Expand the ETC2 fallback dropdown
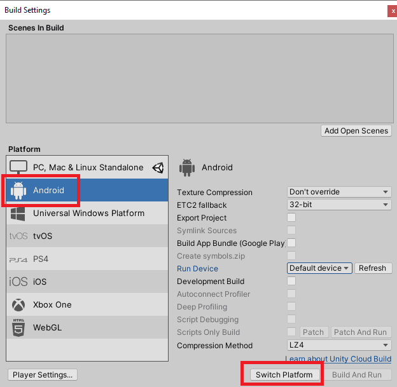Screen dimensions: 397x387 click(339, 205)
